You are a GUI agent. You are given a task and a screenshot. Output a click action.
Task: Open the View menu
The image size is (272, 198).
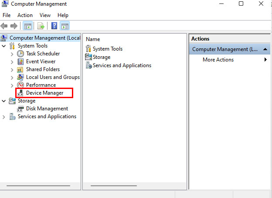pyautogui.click(x=45, y=15)
